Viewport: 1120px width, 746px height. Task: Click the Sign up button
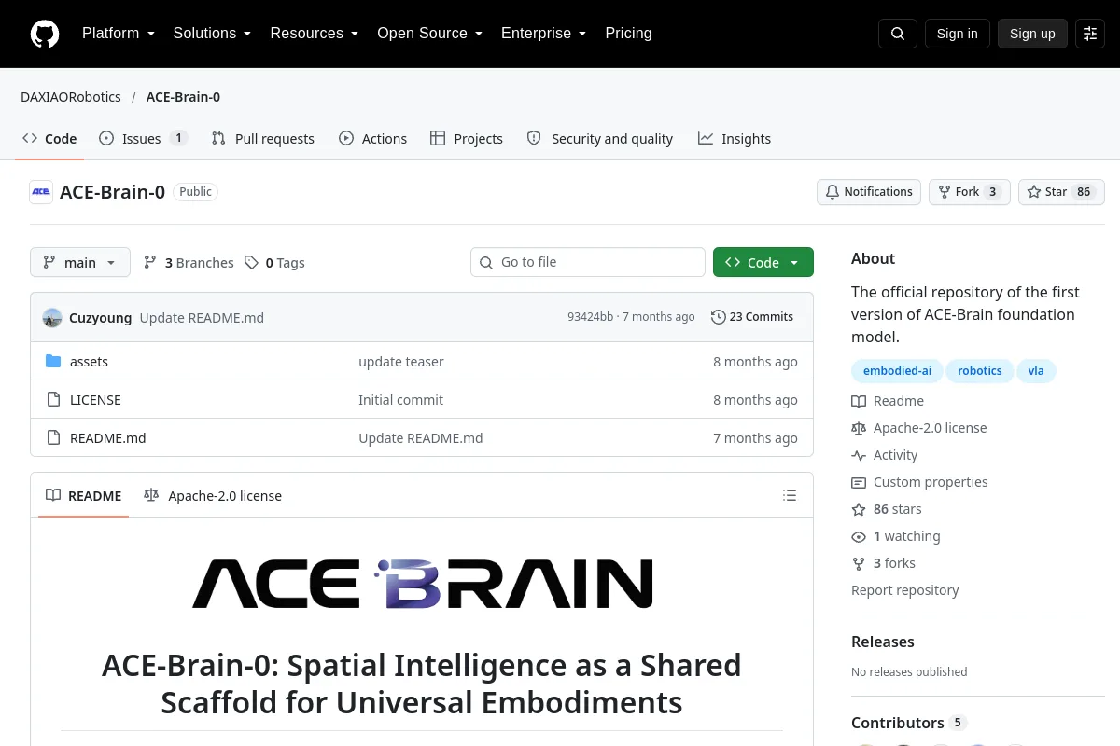point(1032,34)
